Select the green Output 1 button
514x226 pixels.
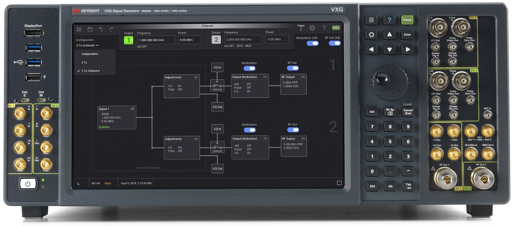(128, 40)
